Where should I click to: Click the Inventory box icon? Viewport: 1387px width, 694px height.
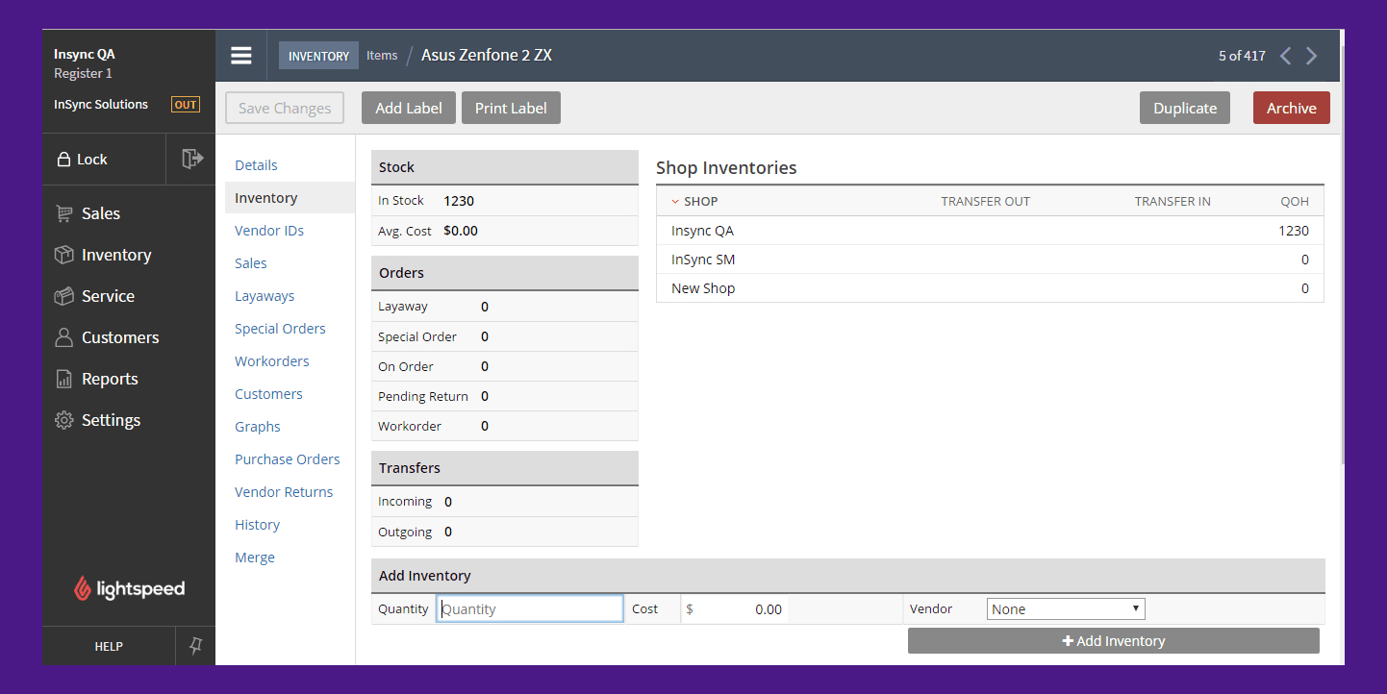[x=64, y=255]
